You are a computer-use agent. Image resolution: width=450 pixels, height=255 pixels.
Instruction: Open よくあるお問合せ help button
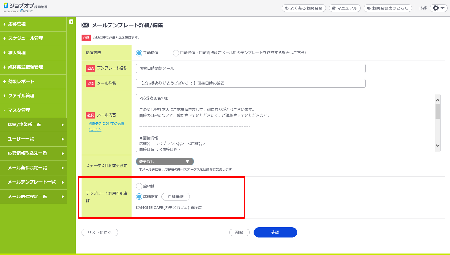coord(304,8)
